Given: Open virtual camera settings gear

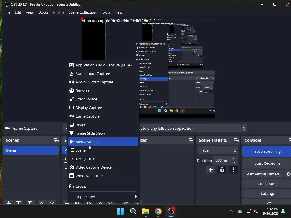Looking at the screenshot, I should coord(288,174).
